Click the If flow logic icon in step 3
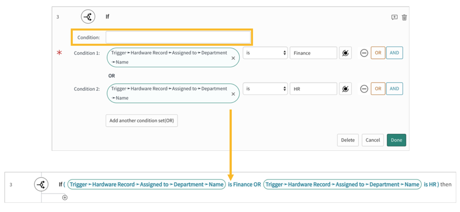Screen dimensions: 460x212 click(x=88, y=17)
